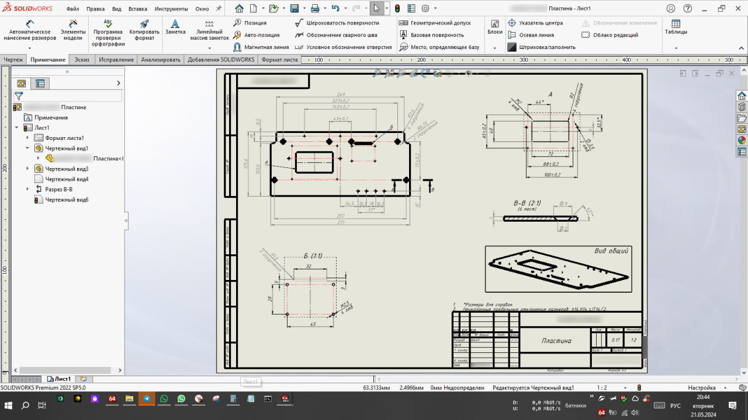Click the feature tree filter input field
This screenshot has width=748, height=420.
73,96
